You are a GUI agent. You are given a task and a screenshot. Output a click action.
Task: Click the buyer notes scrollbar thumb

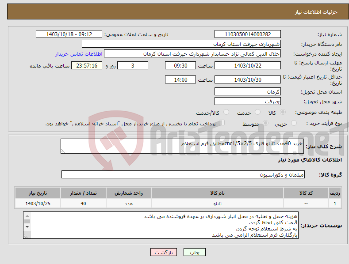point(27,221)
